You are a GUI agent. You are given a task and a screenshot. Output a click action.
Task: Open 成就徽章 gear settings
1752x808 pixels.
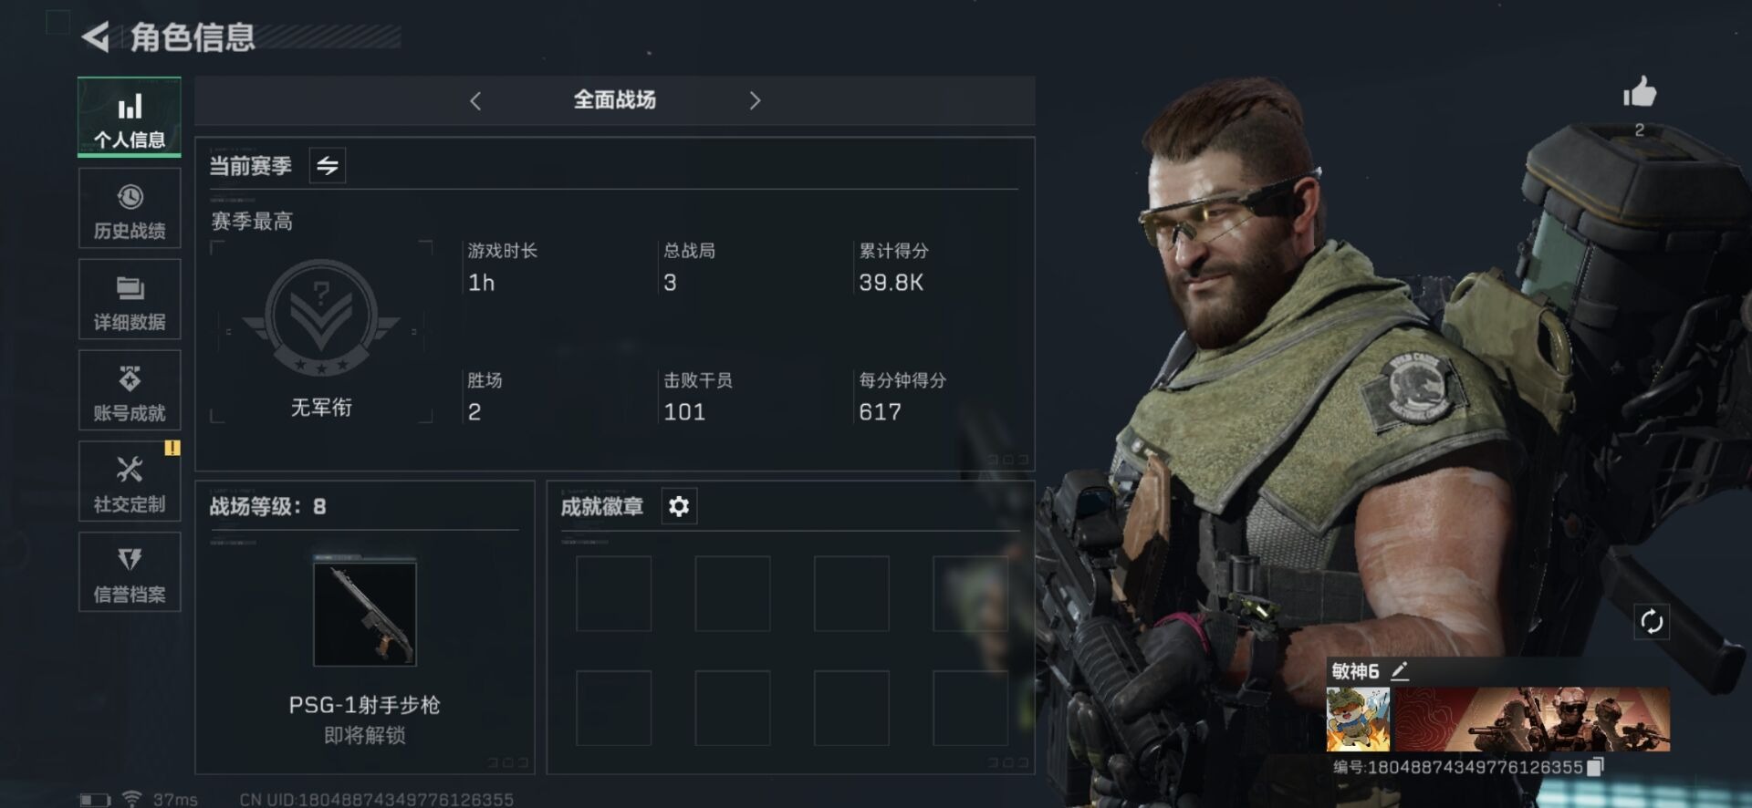coord(679,506)
